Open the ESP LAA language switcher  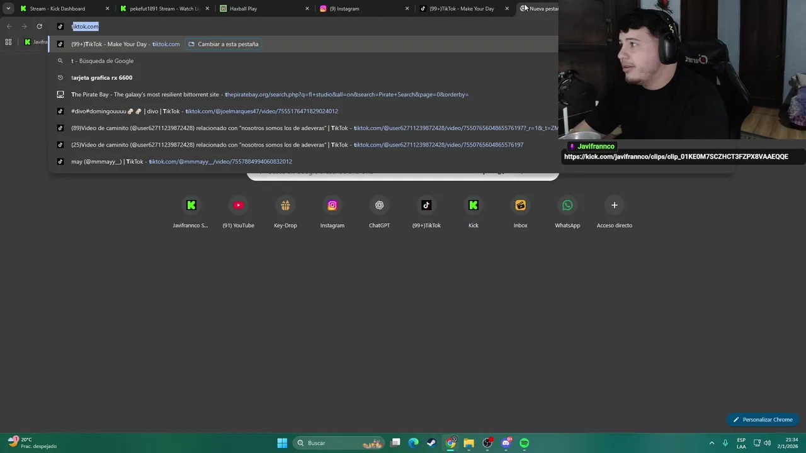coord(741,443)
